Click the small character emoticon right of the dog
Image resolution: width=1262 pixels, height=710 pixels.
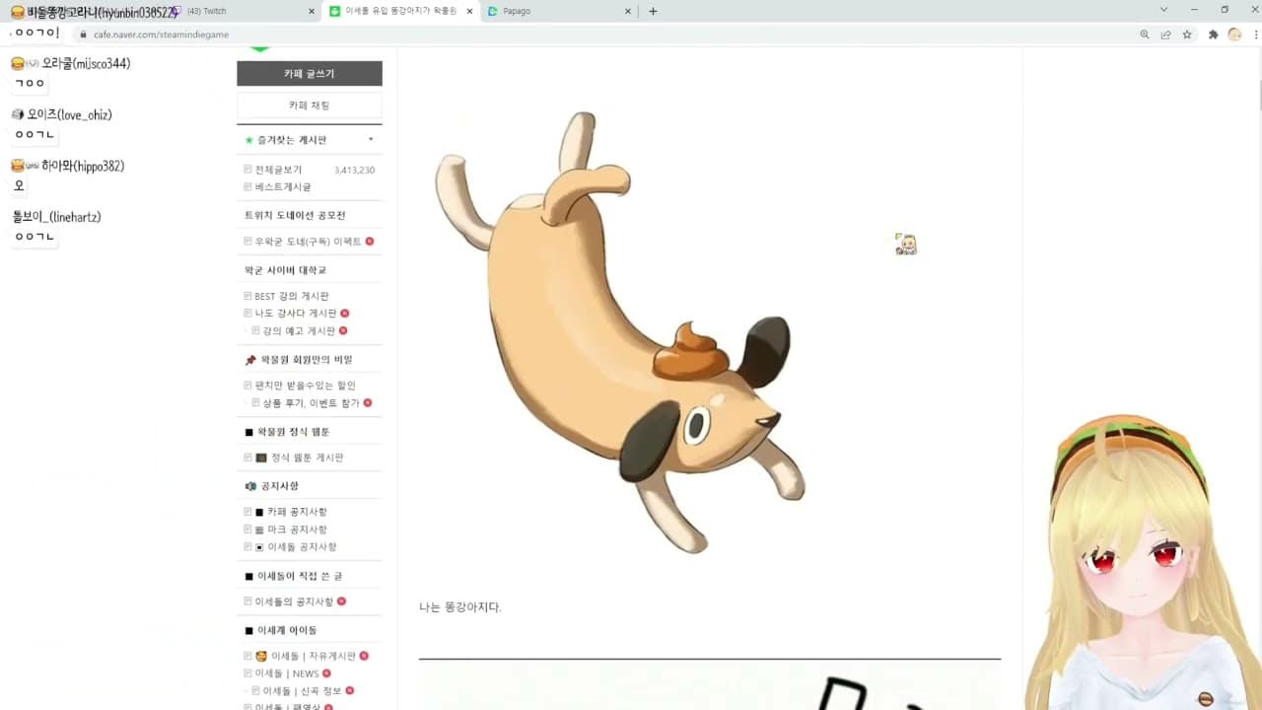[x=906, y=245]
